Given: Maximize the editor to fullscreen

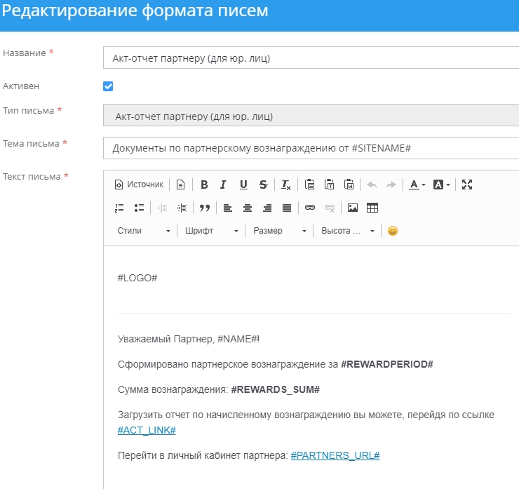Looking at the screenshot, I should click(468, 185).
